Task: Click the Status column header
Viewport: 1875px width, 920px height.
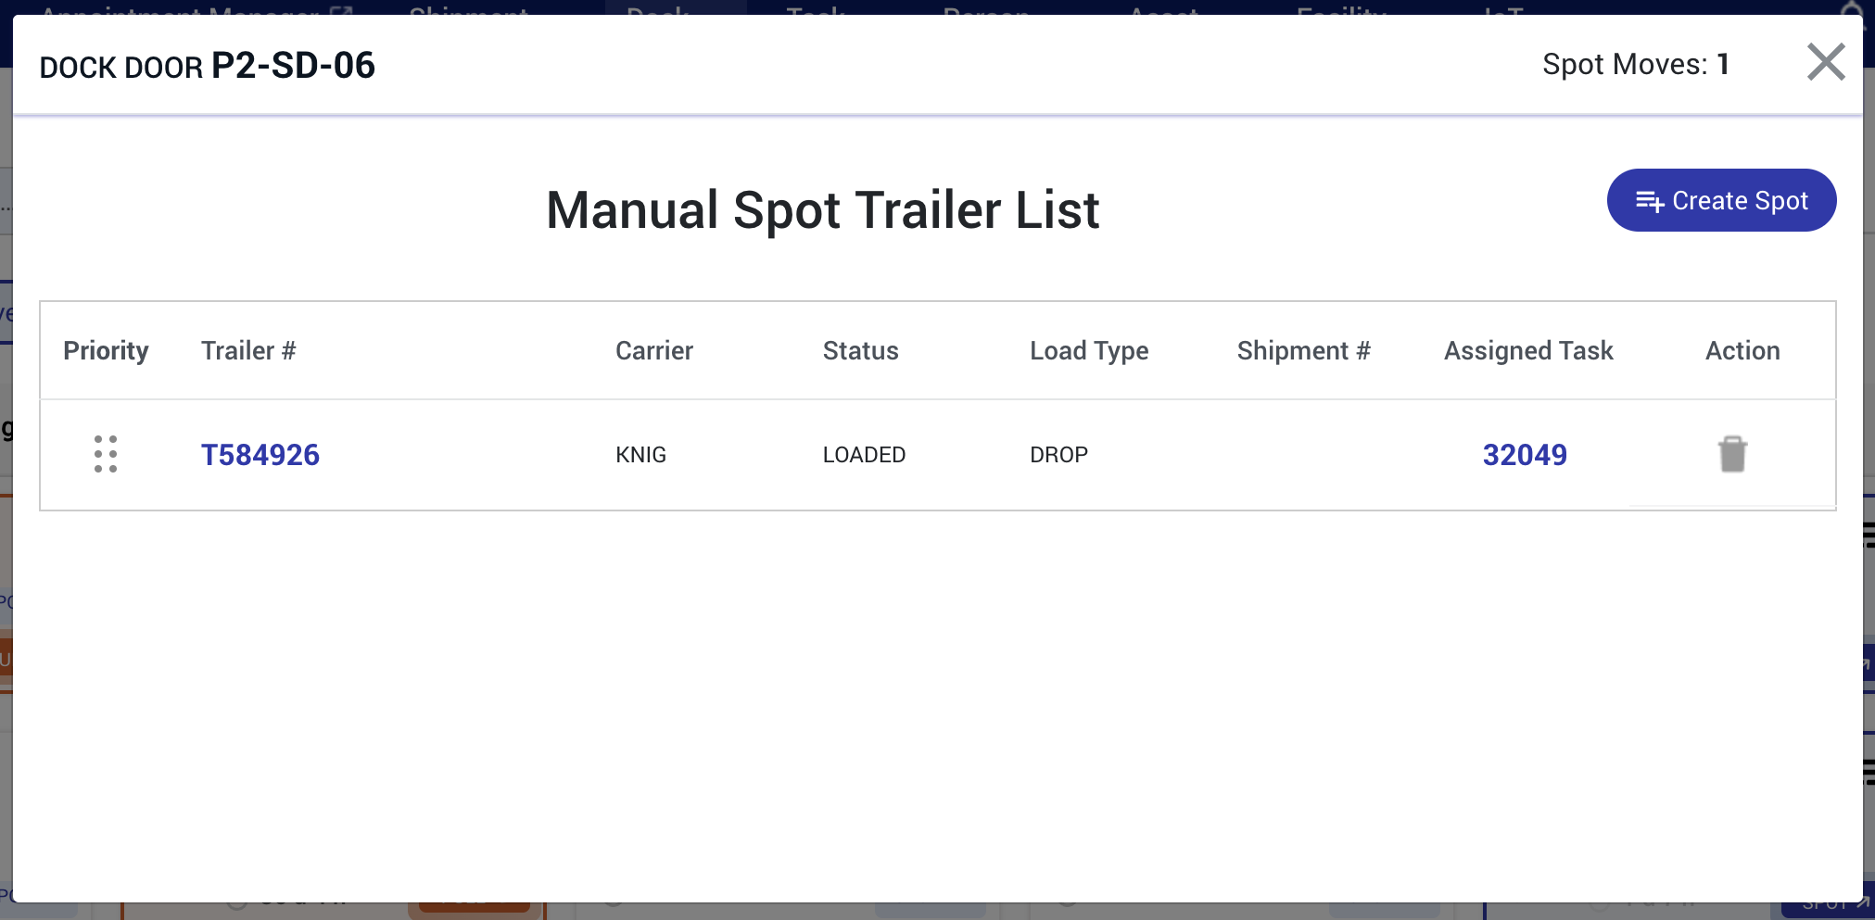Action: [x=861, y=350]
